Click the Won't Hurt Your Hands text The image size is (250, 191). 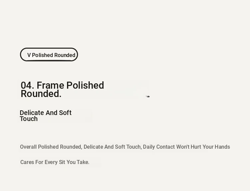(x=203, y=147)
